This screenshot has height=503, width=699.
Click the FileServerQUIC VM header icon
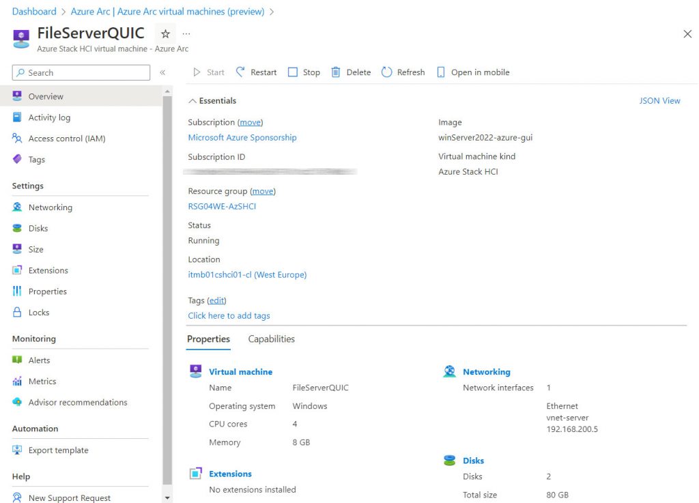[x=21, y=39]
